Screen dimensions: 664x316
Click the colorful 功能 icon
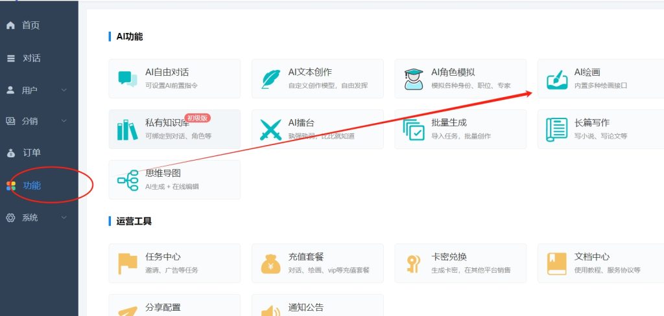tap(11, 186)
